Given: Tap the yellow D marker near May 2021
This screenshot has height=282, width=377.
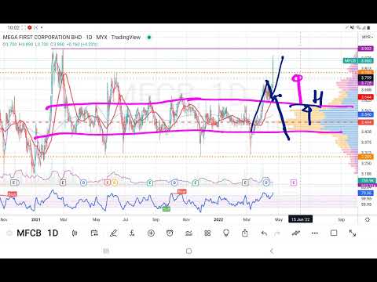Looking at the screenshot, I should (115, 183).
